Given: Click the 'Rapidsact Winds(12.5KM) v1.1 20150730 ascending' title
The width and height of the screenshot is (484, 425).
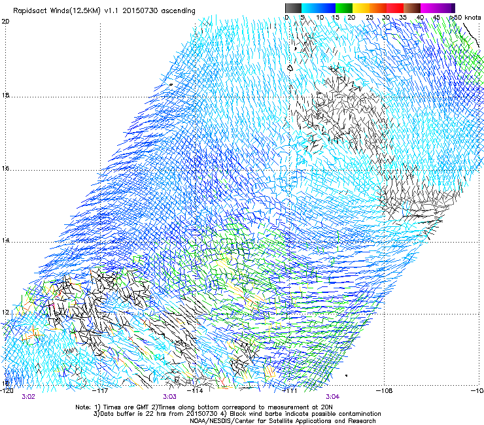Looking at the screenshot, I should [104, 11].
